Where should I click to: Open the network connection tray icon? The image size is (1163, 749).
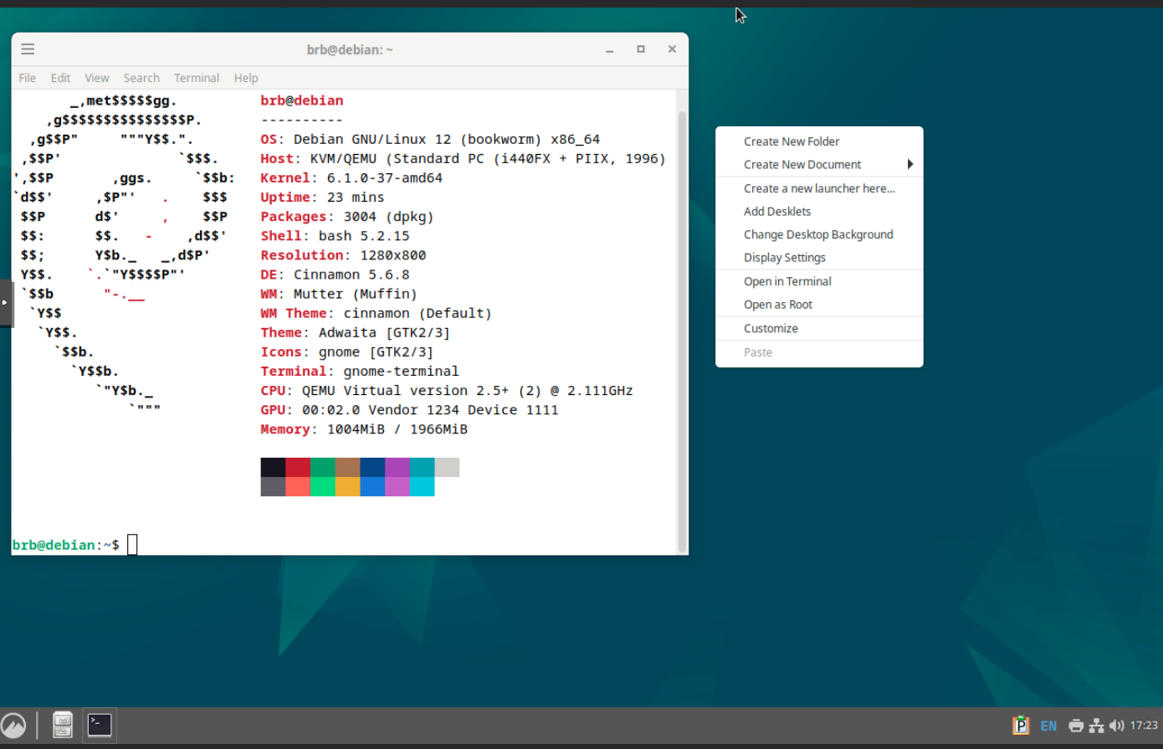1096,726
